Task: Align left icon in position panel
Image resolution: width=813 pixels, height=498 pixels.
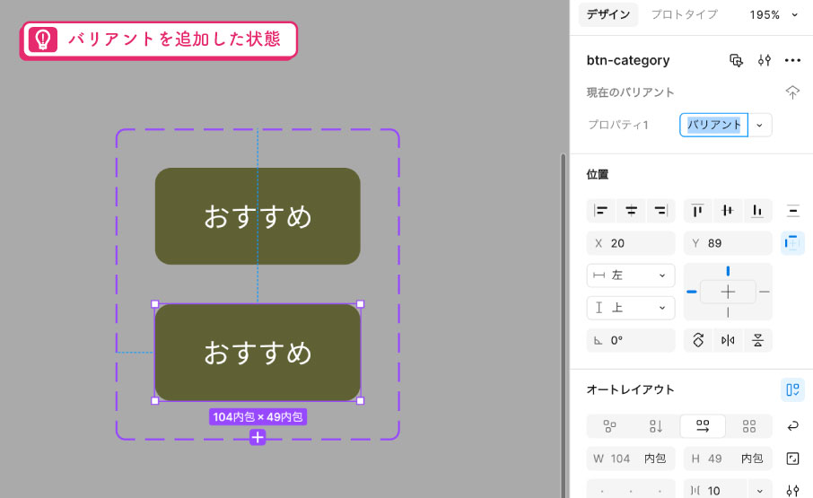Action: tap(601, 210)
